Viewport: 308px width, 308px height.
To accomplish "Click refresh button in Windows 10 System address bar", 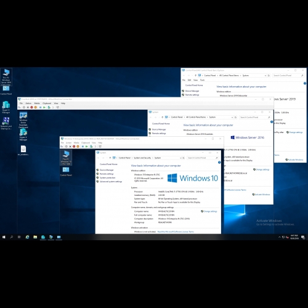I will 184,158.
